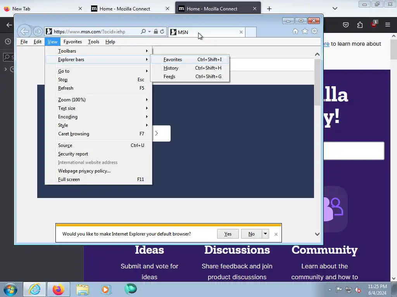Expand Zoom (100%) submenu

[x=99, y=100]
